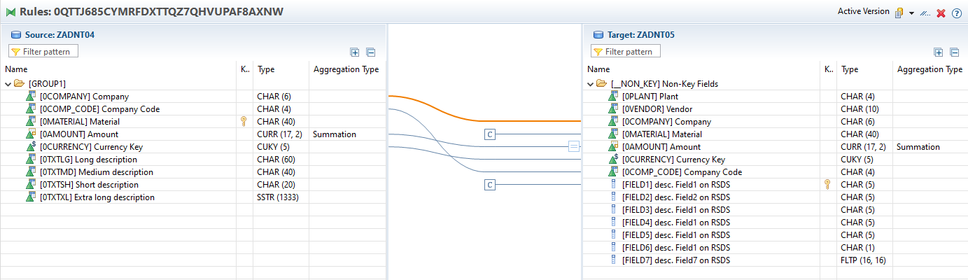Click the Source Aggregation Type column header
This screenshot has height=280, width=968.
tap(346, 69)
